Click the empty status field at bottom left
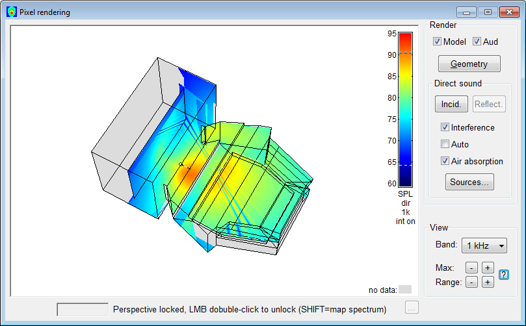This screenshot has width=526, height=326. [x=83, y=309]
